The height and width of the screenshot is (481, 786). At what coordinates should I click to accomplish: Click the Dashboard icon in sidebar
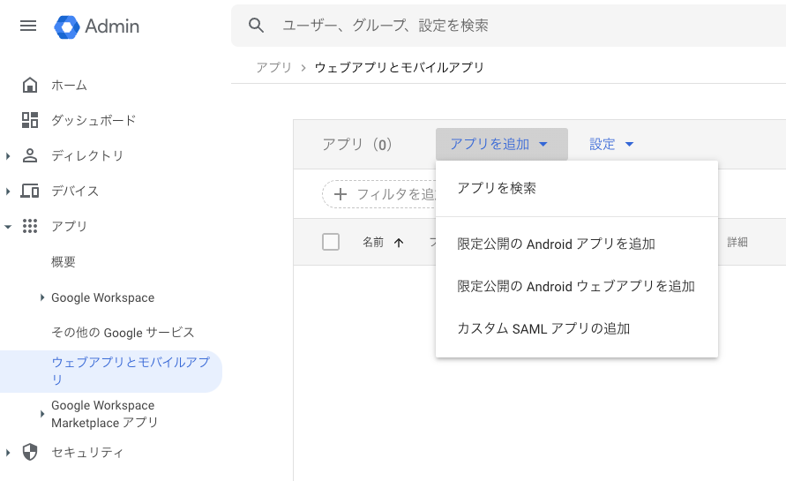(30, 120)
